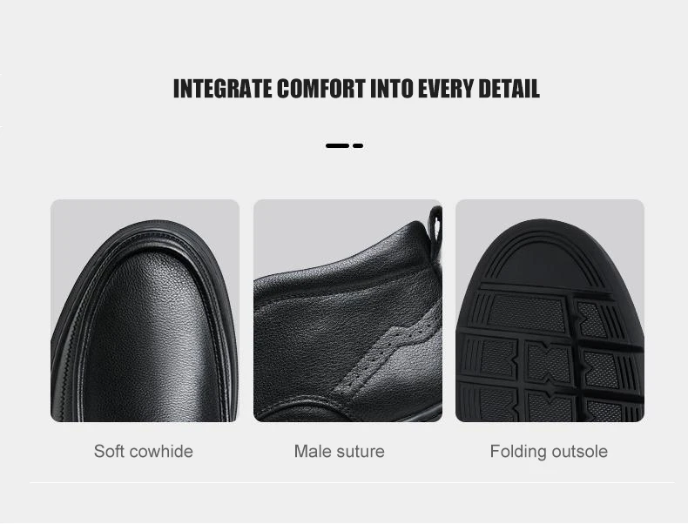Click the 'Soft cowhide' caption
The width and height of the screenshot is (688, 524).
pyautogui.click(x=144, y=451)
